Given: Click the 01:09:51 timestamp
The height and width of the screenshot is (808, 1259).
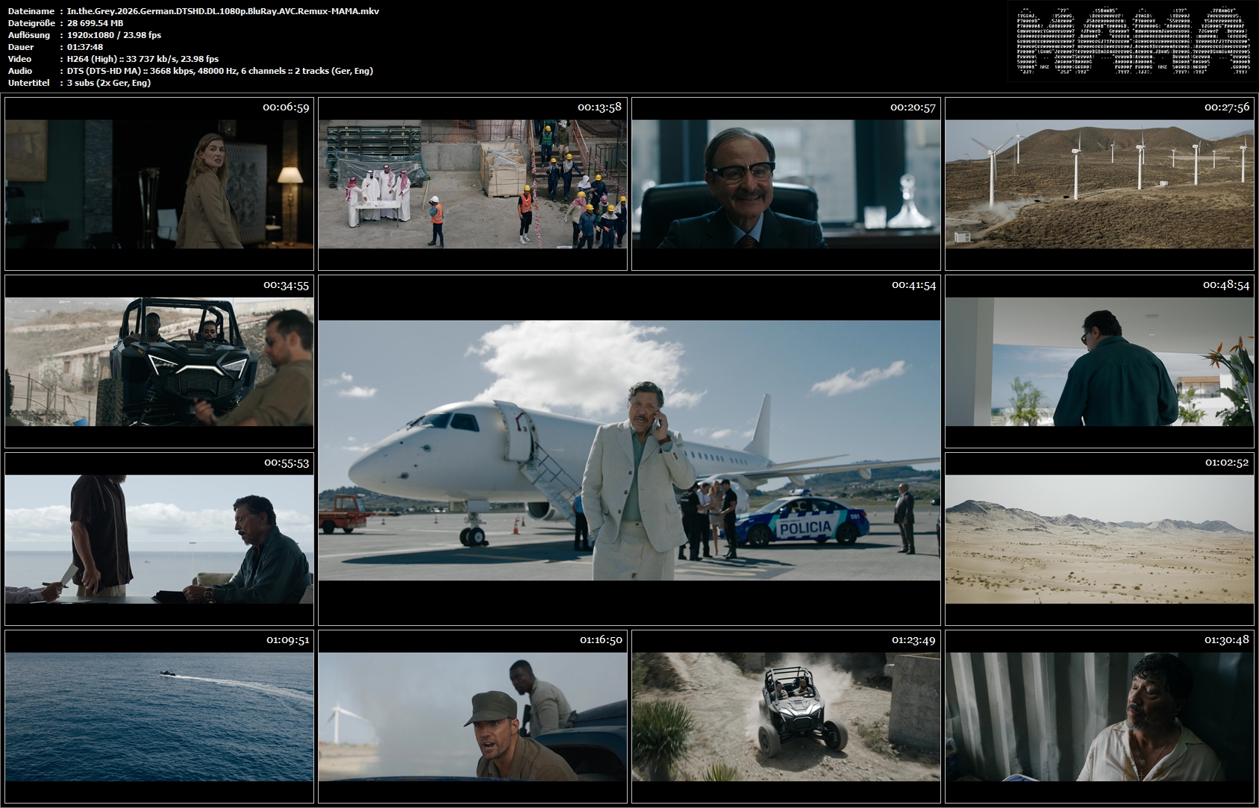Looking at the screenshot, I should tap(287, 640).
